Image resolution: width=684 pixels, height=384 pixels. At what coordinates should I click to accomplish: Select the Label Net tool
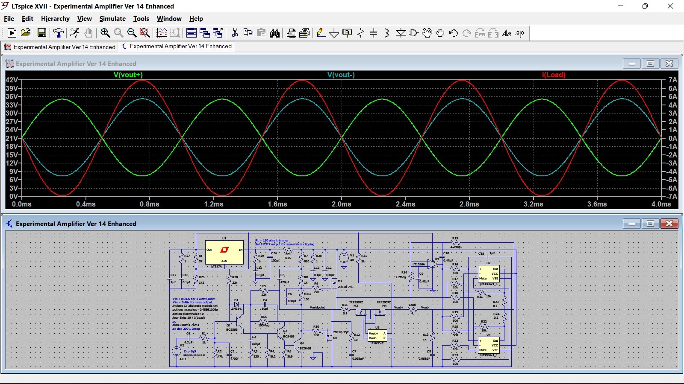point(348,33)
